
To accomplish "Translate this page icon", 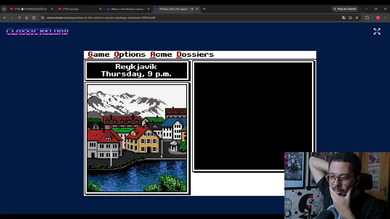I will pos(344,18).
